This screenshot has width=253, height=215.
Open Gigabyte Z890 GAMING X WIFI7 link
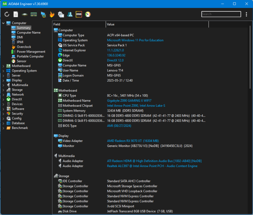pos(129,101)
